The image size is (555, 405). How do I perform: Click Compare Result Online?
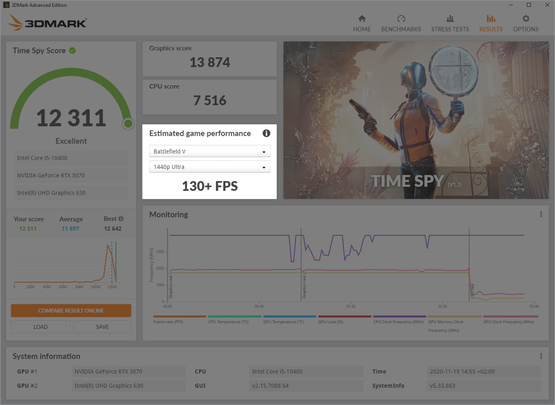pyautogui.click(x=71, y=311)
